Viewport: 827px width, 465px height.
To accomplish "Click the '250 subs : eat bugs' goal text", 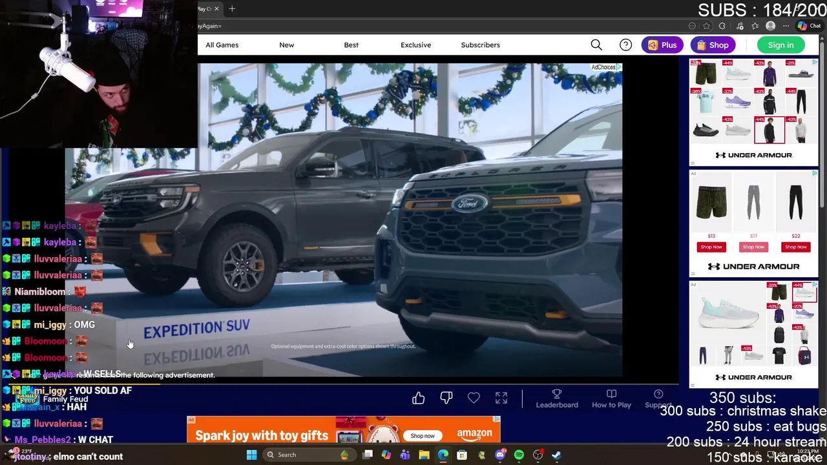I will [766, 427].
